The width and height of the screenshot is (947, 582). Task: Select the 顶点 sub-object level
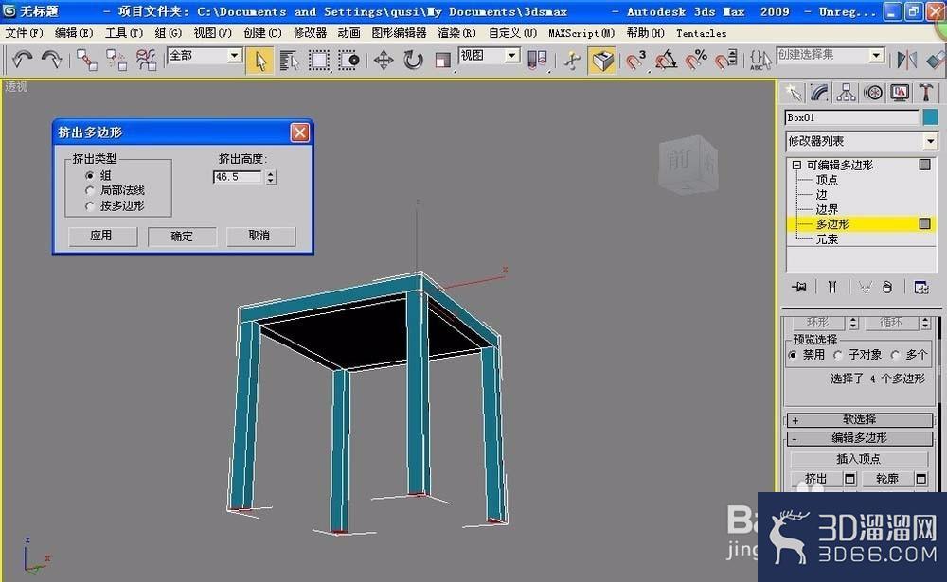827,180
